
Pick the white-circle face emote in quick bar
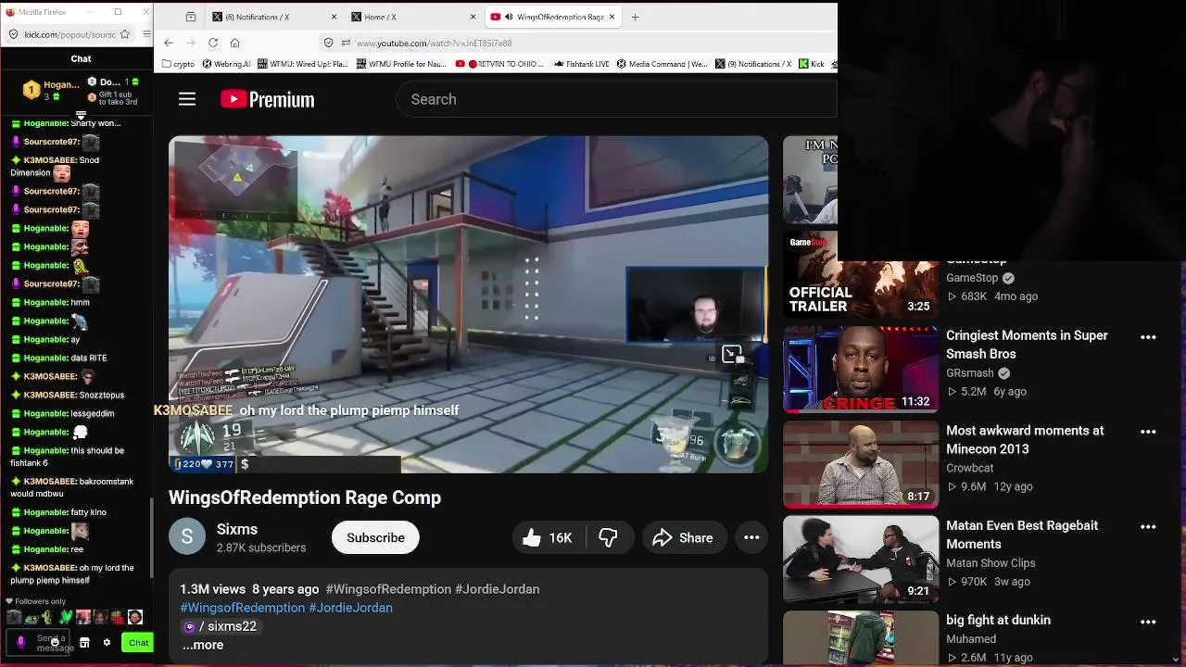(135, 617)
